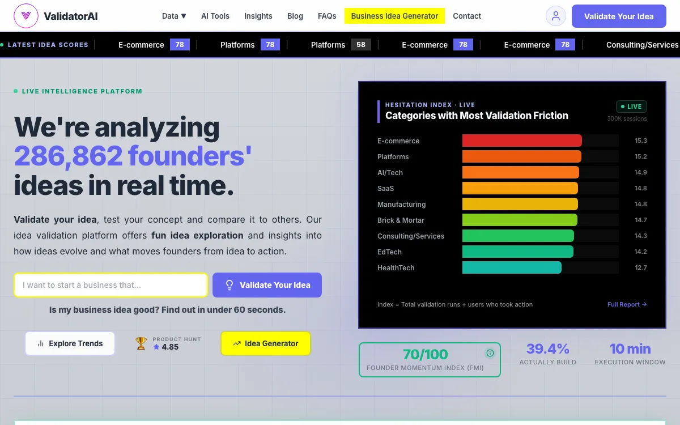The image size is (680, 425).
Task: Click header Validate Your Idea button
Action: (x=619, y=16)
